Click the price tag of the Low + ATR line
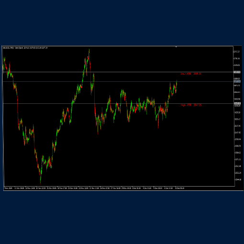Screen dimensions: 244x244 [237, 72]
